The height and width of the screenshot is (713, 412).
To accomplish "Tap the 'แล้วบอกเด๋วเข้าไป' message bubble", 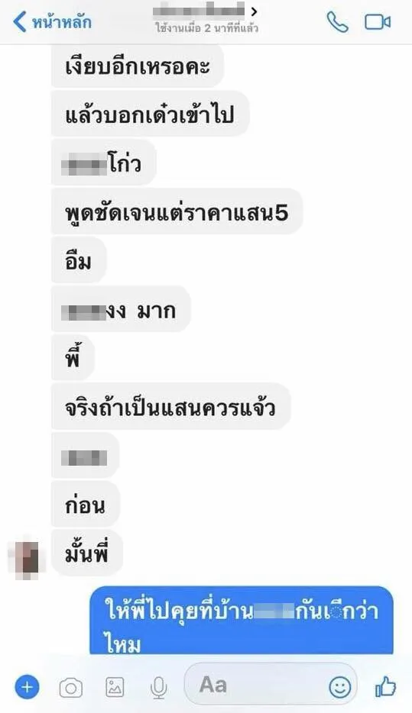I will tap(151, 114).
